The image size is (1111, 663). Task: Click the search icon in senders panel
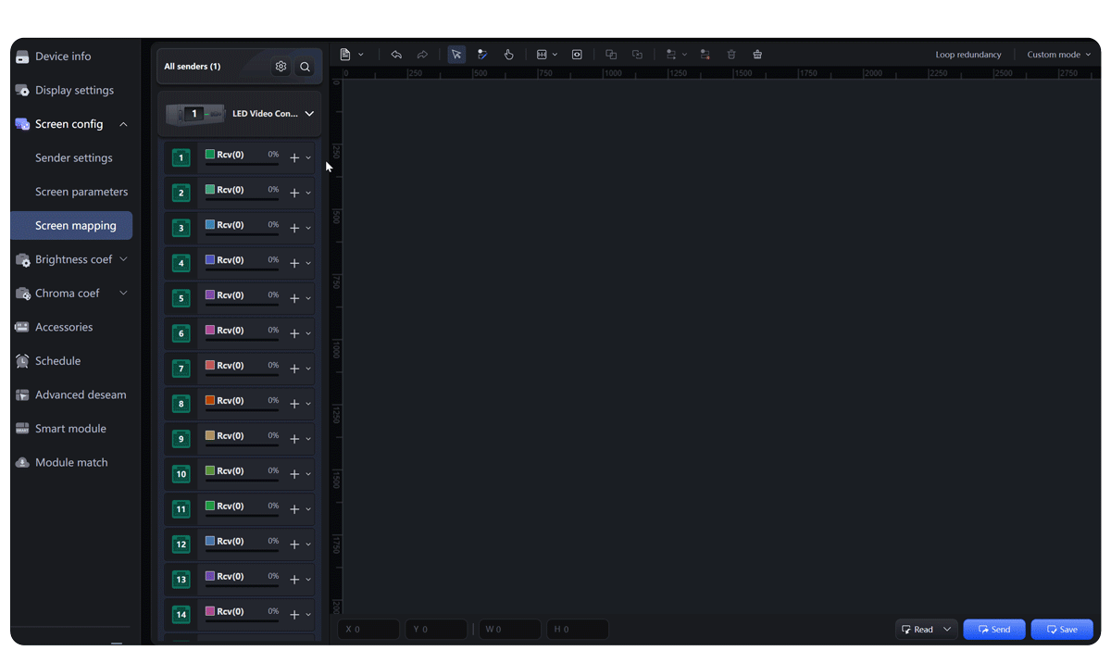(x=305, y=67)
